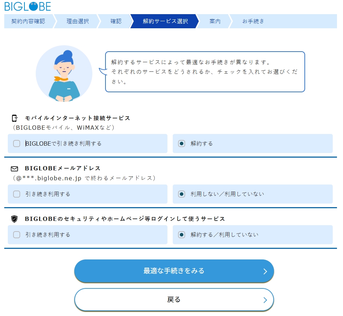Select 解約する radio for mobile internet service
This screenshot has width=343, height=316.
pyautogui.click(x=181, y=144)
